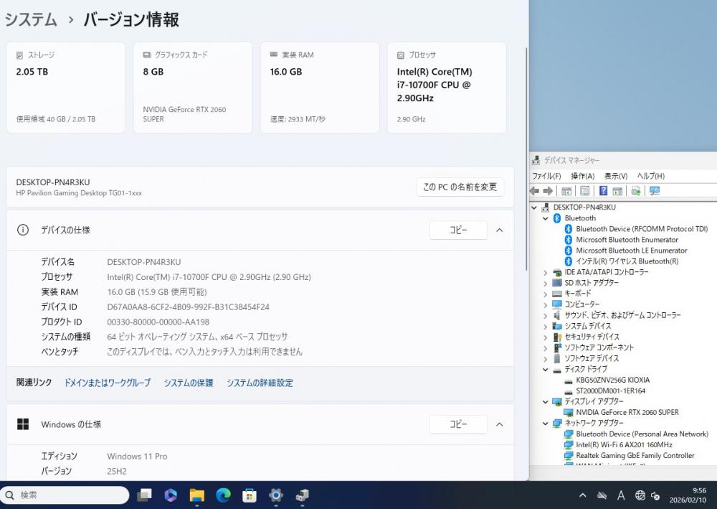Click the scan for hardware changes monitor icon

coord(654,191)
